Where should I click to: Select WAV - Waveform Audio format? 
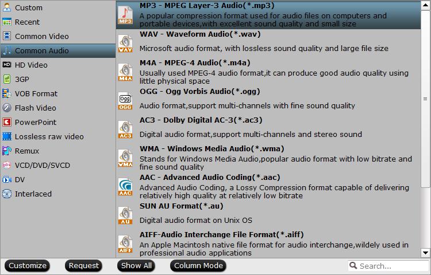click(268, 44)
